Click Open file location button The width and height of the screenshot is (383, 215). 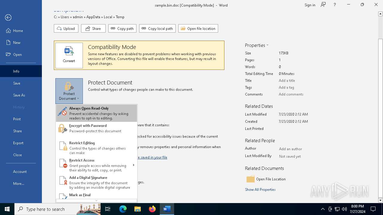pyautogui.click(x=198, y=28)
